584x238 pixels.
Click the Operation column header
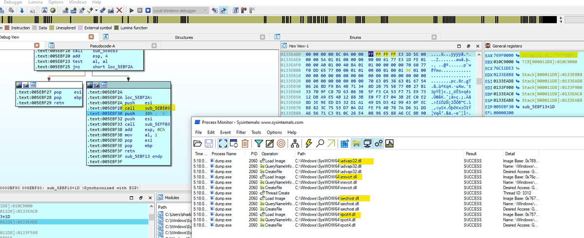277,153
